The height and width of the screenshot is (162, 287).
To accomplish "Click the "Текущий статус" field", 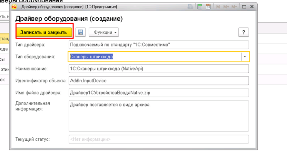I will click(159, 139).
